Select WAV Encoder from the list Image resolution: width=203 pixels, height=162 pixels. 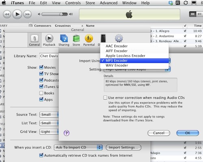click(x=134, y=66)
